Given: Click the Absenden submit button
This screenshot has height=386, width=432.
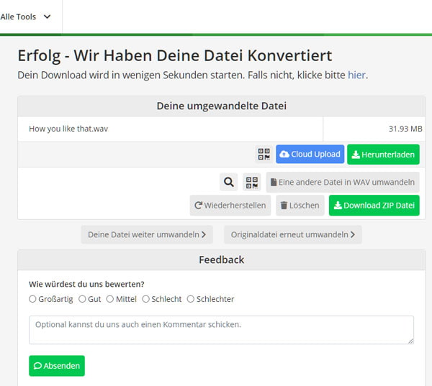Looking at the screenshot, I should [x=57, y=366].
